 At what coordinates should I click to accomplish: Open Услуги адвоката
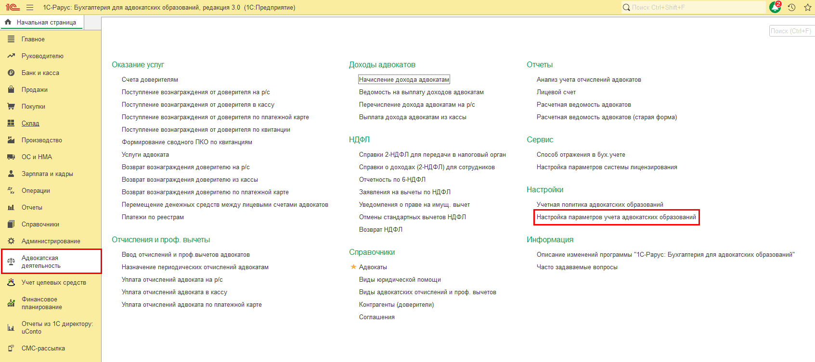(x=145, y=154)
